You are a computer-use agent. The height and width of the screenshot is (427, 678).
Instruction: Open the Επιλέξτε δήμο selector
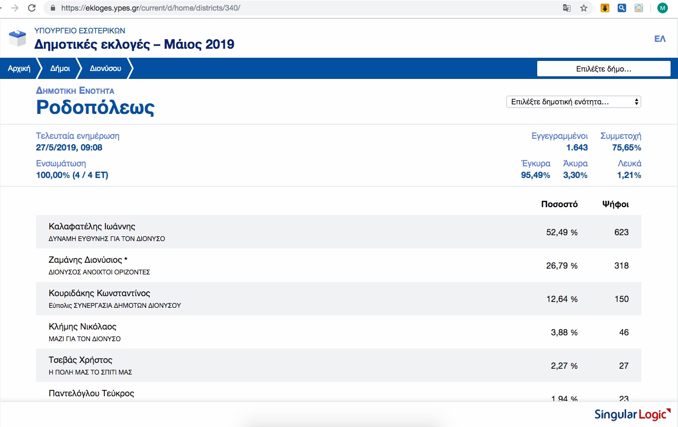[604, 69]
